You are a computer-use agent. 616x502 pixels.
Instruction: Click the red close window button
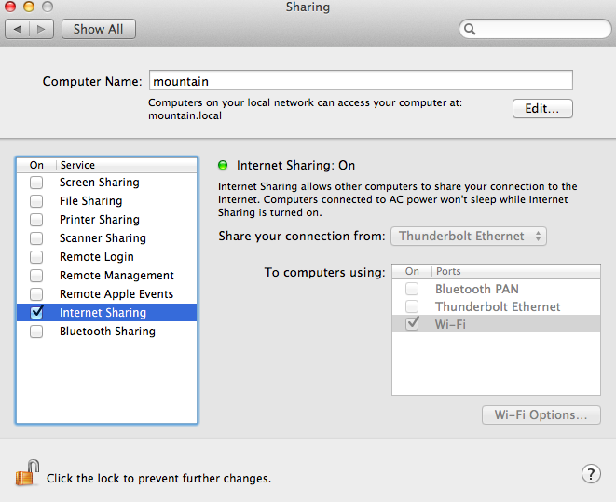[10, 7]
